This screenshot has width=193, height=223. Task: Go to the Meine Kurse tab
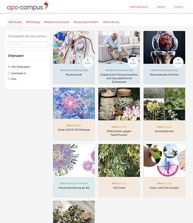click(111, 22)
